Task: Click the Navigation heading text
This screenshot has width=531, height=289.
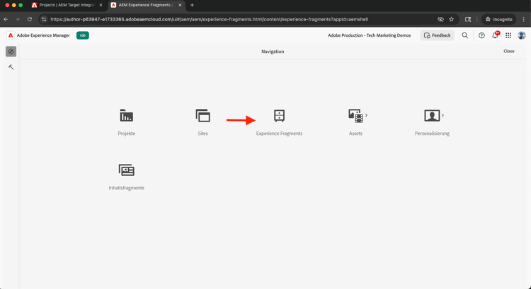Action: click(273, 52)
